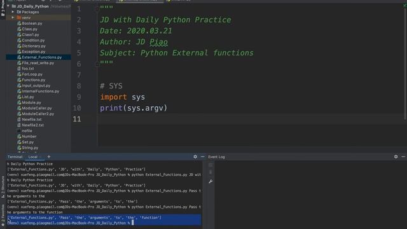
Task: Click 'Subject: Python External functions' line
Action: [x=177, y=53]
